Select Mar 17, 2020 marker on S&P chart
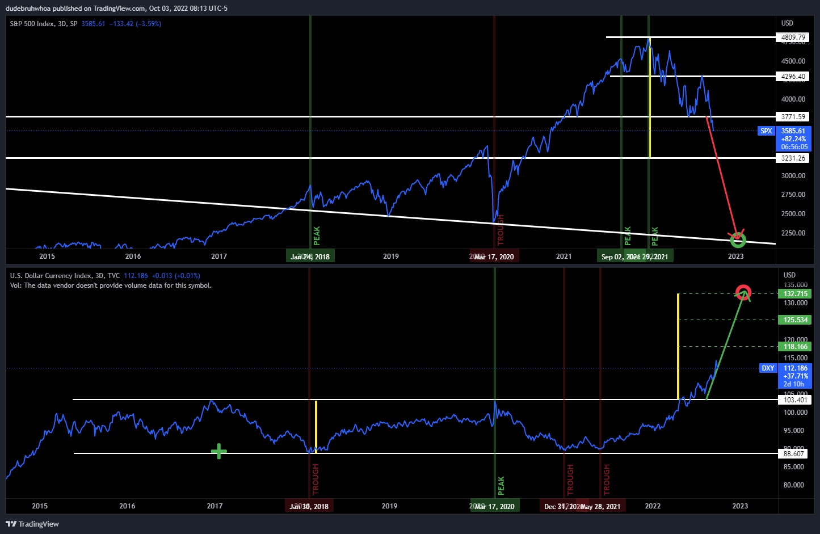Screen dimensions: 820x534 494,257
